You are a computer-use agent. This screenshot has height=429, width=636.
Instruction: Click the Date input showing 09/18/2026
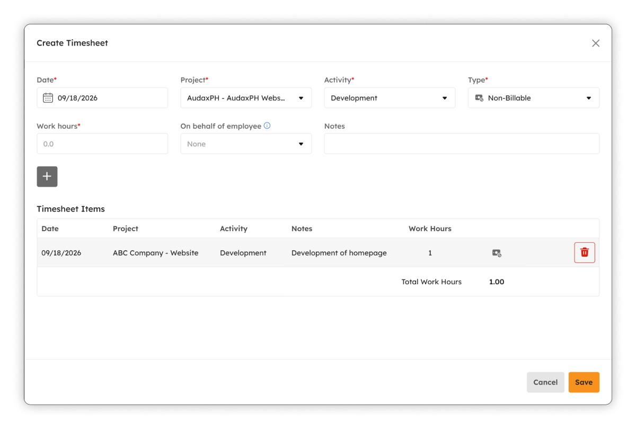coord(102,98)
